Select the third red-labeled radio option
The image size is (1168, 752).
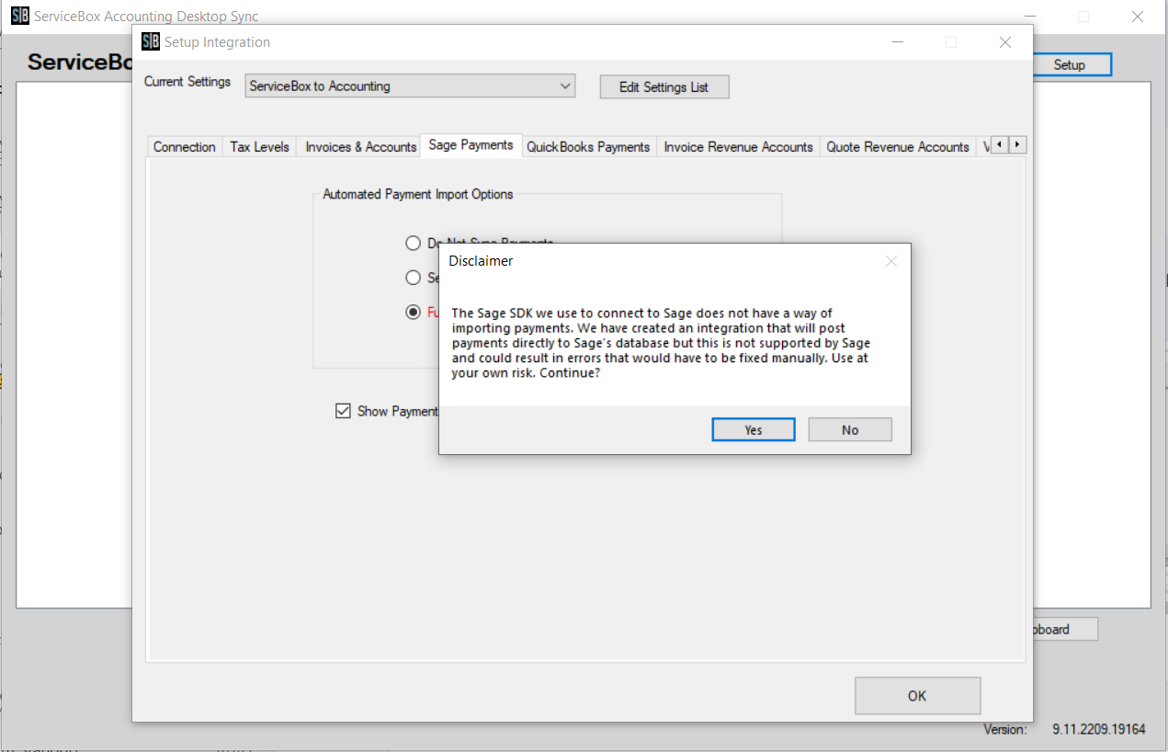414,312
